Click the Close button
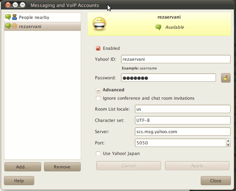The height and width of the screenshot is (191, 236). pos(216,180)
